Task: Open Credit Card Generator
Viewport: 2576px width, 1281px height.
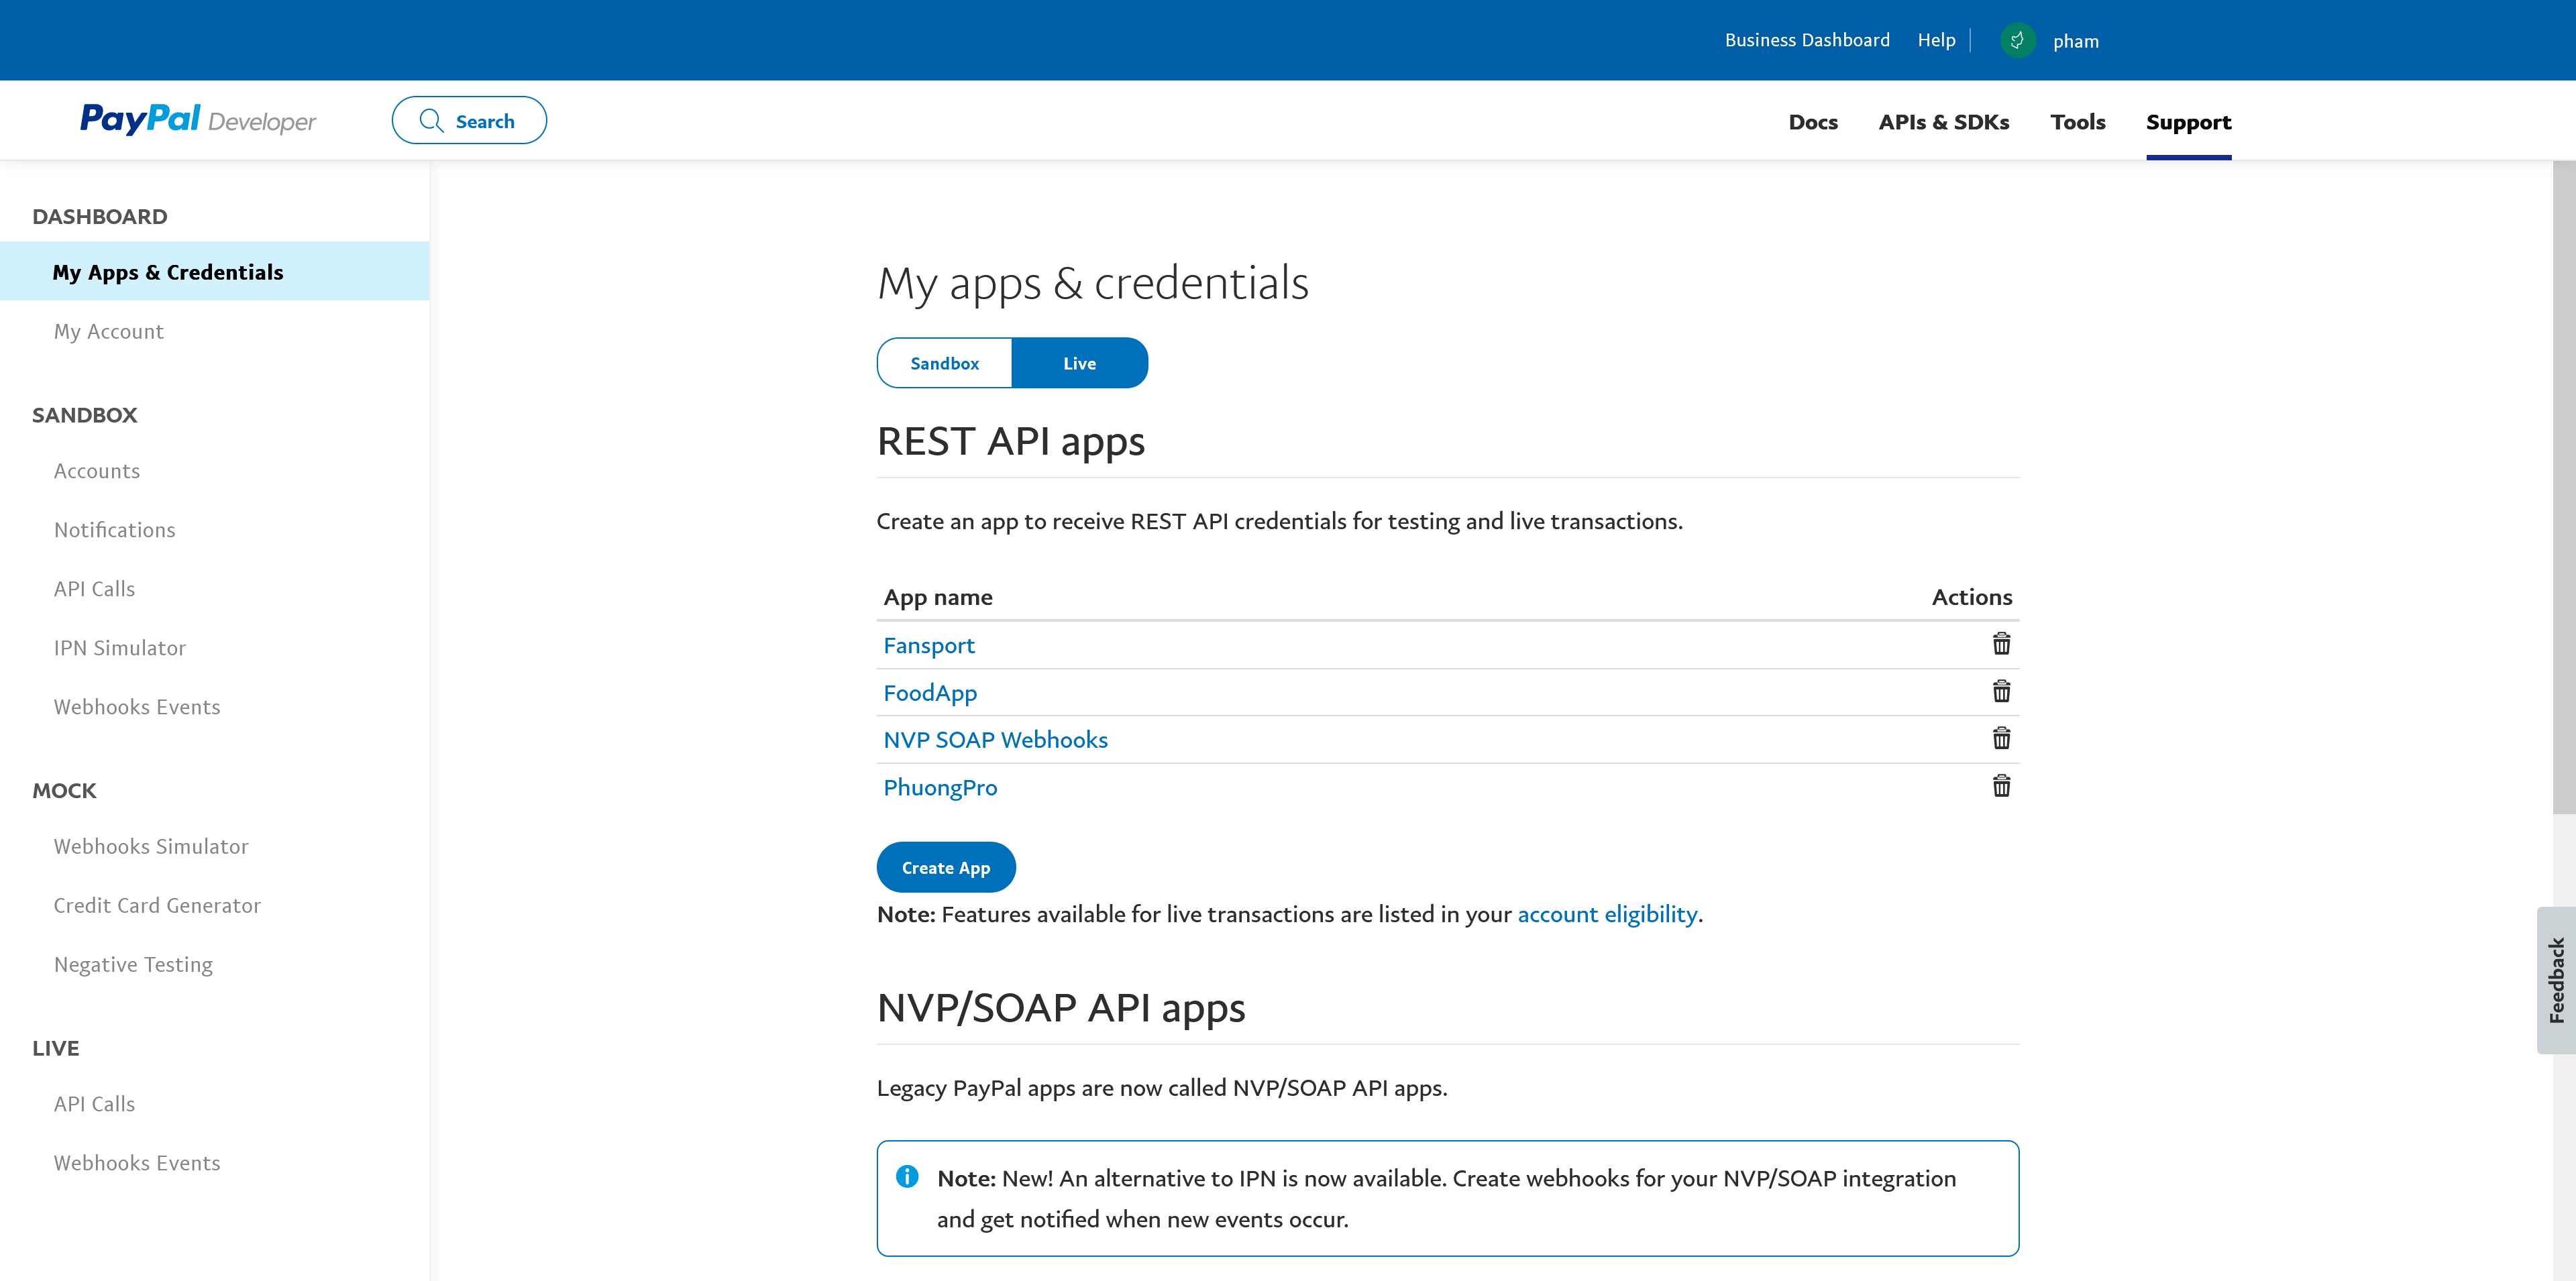Action: click(156, 905)
